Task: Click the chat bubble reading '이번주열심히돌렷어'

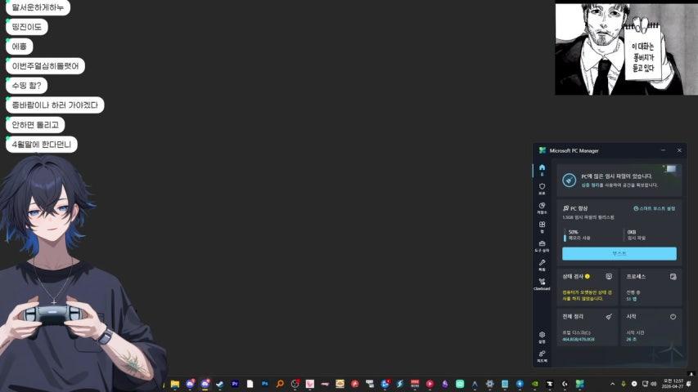Action: pyautogui.click(x=45, y=66)
